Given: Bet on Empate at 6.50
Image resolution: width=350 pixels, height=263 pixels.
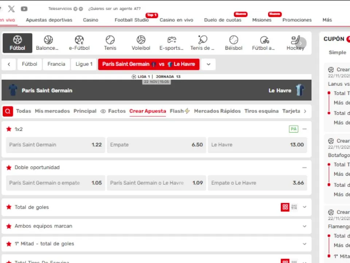Looking at the screenshot, I should [x=156, y=145].
